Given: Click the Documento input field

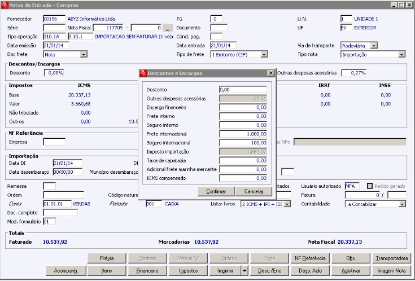Looking at the screenshot, I should pyautogui.click(x=219, y=28).
